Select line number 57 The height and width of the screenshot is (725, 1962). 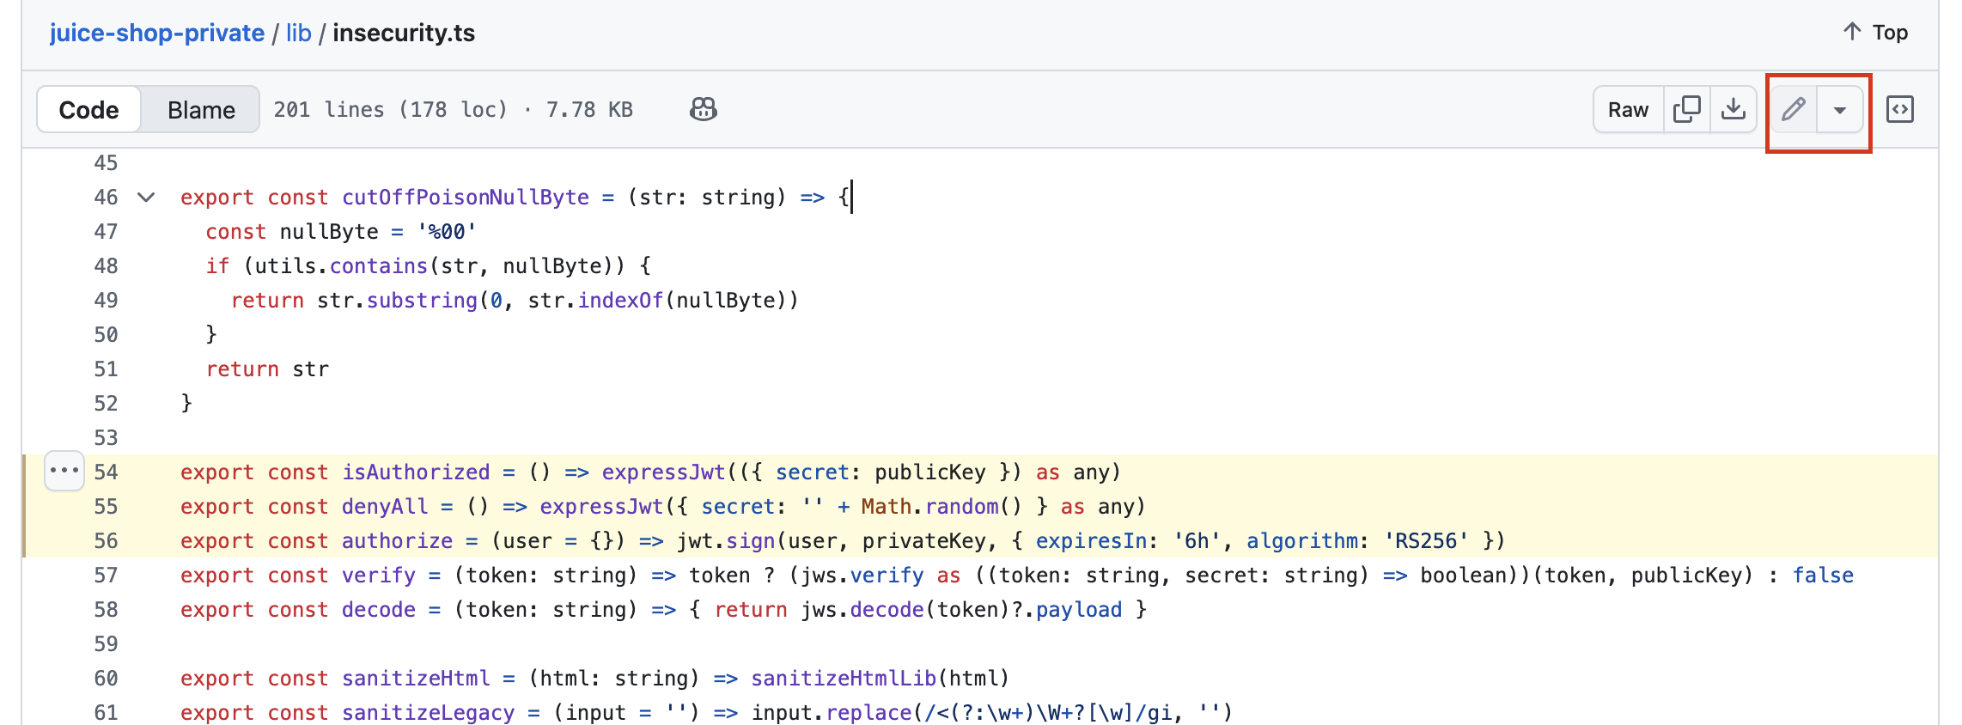click(x=106, y=576)
